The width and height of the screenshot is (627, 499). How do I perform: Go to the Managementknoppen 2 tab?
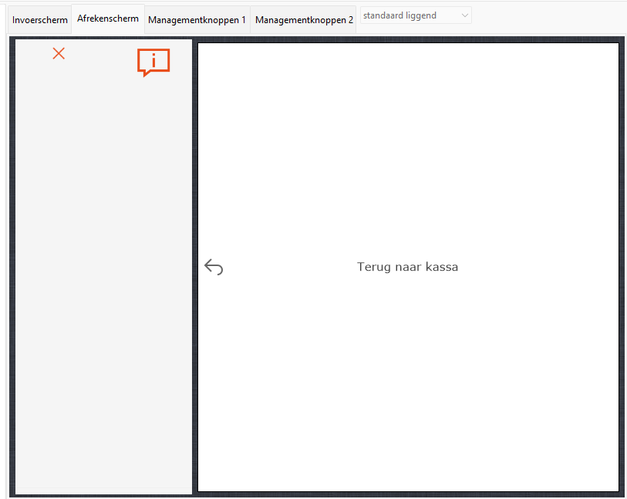[x=304, y=19]
